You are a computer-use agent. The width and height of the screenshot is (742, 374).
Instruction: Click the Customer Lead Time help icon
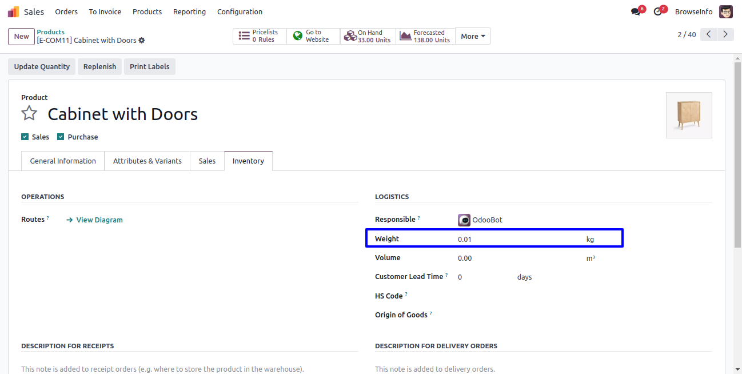tap(446, 275)
